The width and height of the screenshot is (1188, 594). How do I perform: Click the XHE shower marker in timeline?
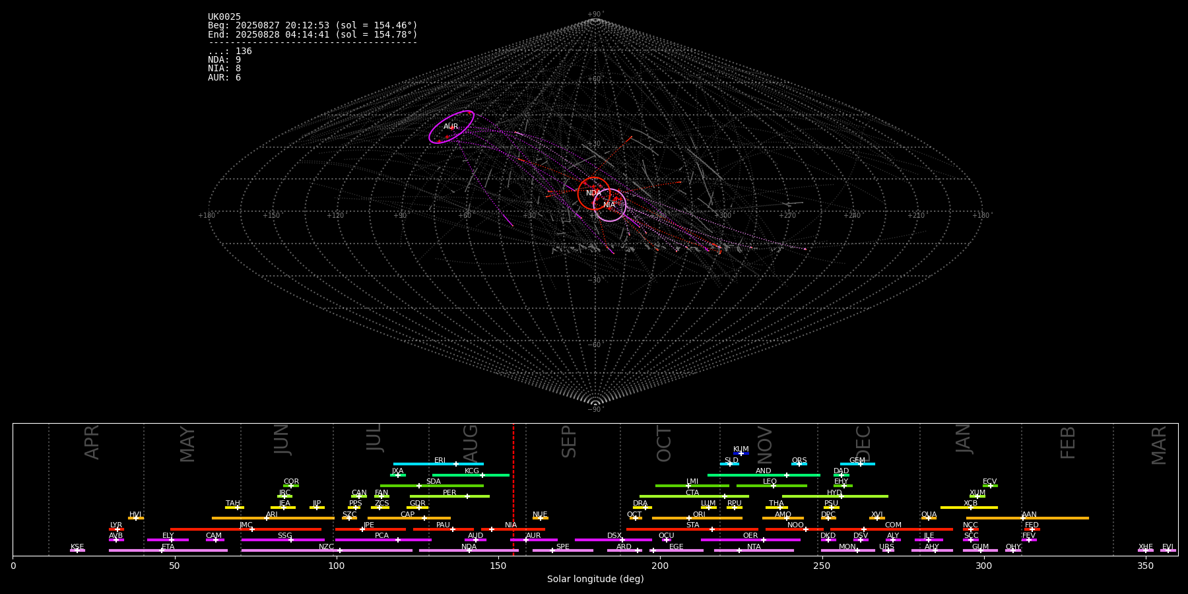point(1146,550)
